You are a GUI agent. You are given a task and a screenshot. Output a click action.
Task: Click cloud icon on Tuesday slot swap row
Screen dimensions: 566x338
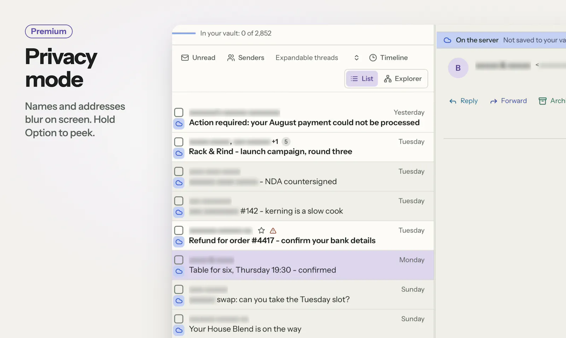tap(179, 301)
